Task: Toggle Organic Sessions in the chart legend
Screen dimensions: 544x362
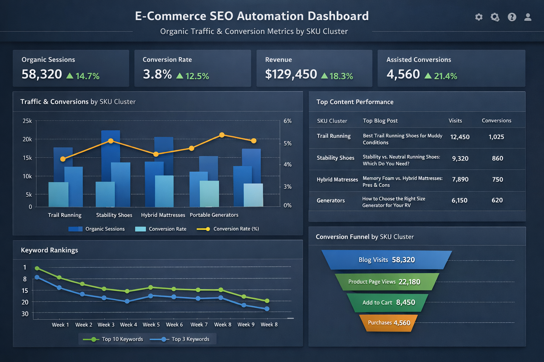Action: click(x=105, y=229)
